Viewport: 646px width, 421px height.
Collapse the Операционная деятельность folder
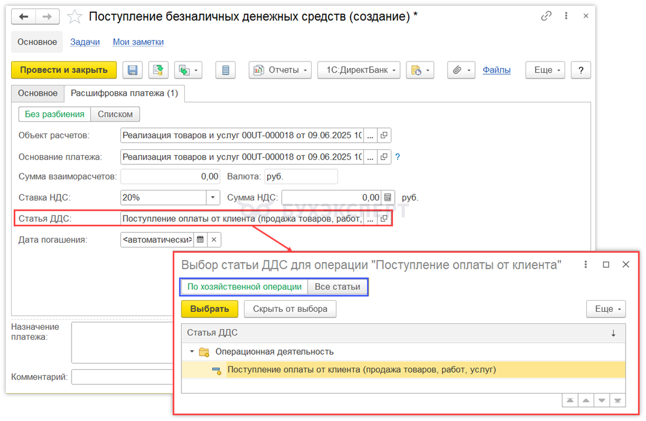coord(192,352)
